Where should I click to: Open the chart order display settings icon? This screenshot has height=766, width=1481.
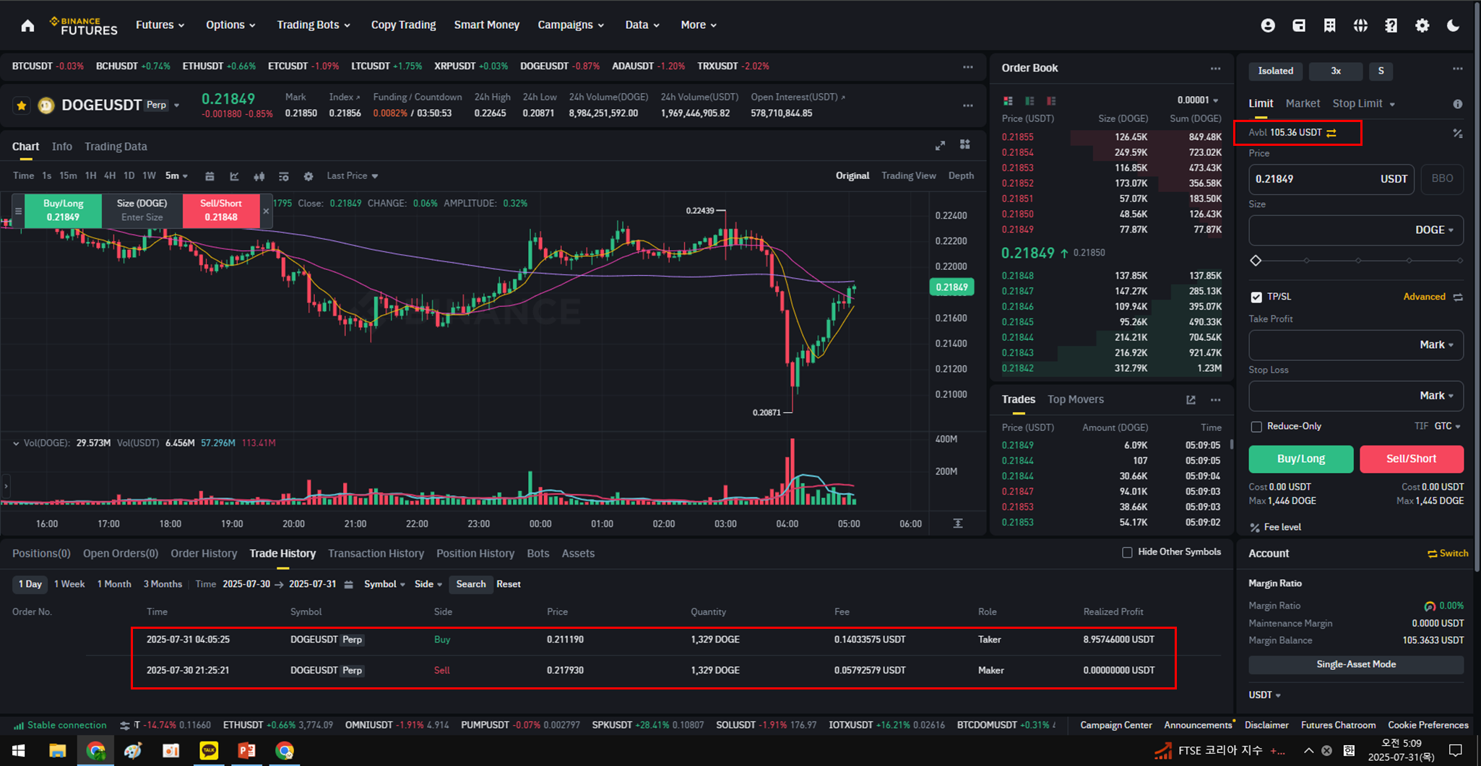click(x=284, y=176)
